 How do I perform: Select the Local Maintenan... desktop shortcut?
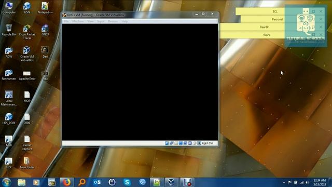(9, 98)
